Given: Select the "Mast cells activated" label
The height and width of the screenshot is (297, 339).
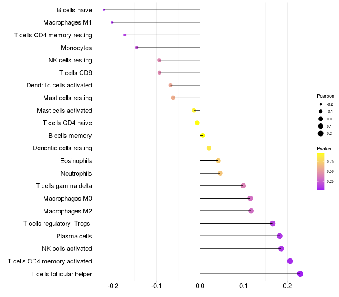Looking at the screenshot, I should [x=64, y=111].
